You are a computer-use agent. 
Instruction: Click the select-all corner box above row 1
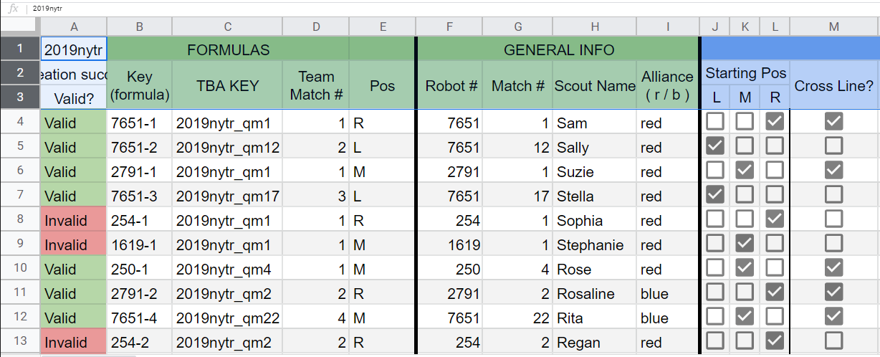point(20,26)
